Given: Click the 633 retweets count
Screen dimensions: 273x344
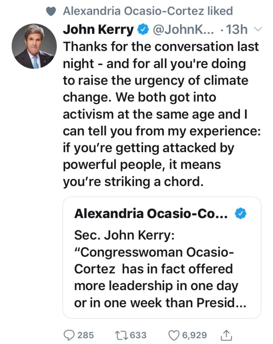Looking at the screenshot, I should point(138,335).
